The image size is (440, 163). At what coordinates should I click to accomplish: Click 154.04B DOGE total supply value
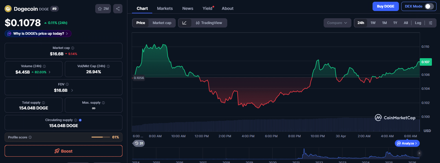tap(34, 108)
